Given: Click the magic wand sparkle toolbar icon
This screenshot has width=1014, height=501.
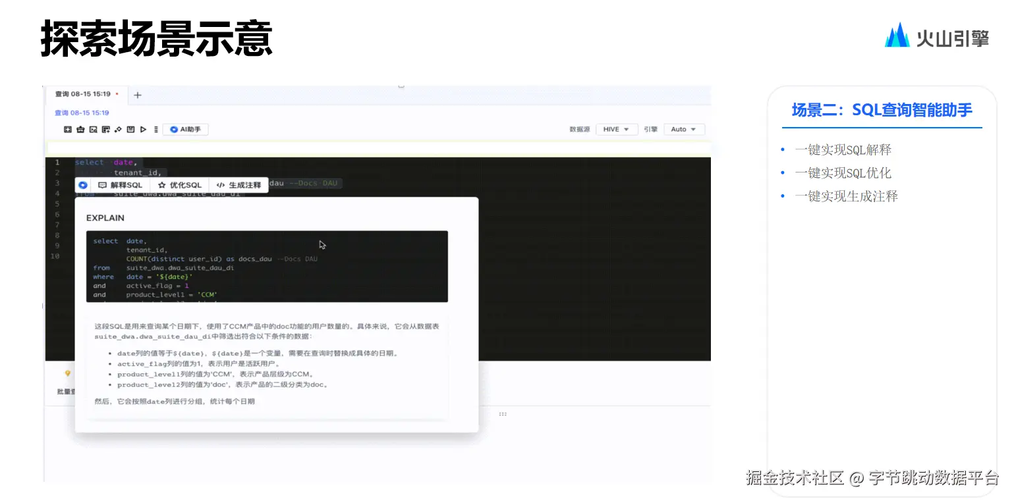Looking at the screenshot, I should click(x=118, y=130).
